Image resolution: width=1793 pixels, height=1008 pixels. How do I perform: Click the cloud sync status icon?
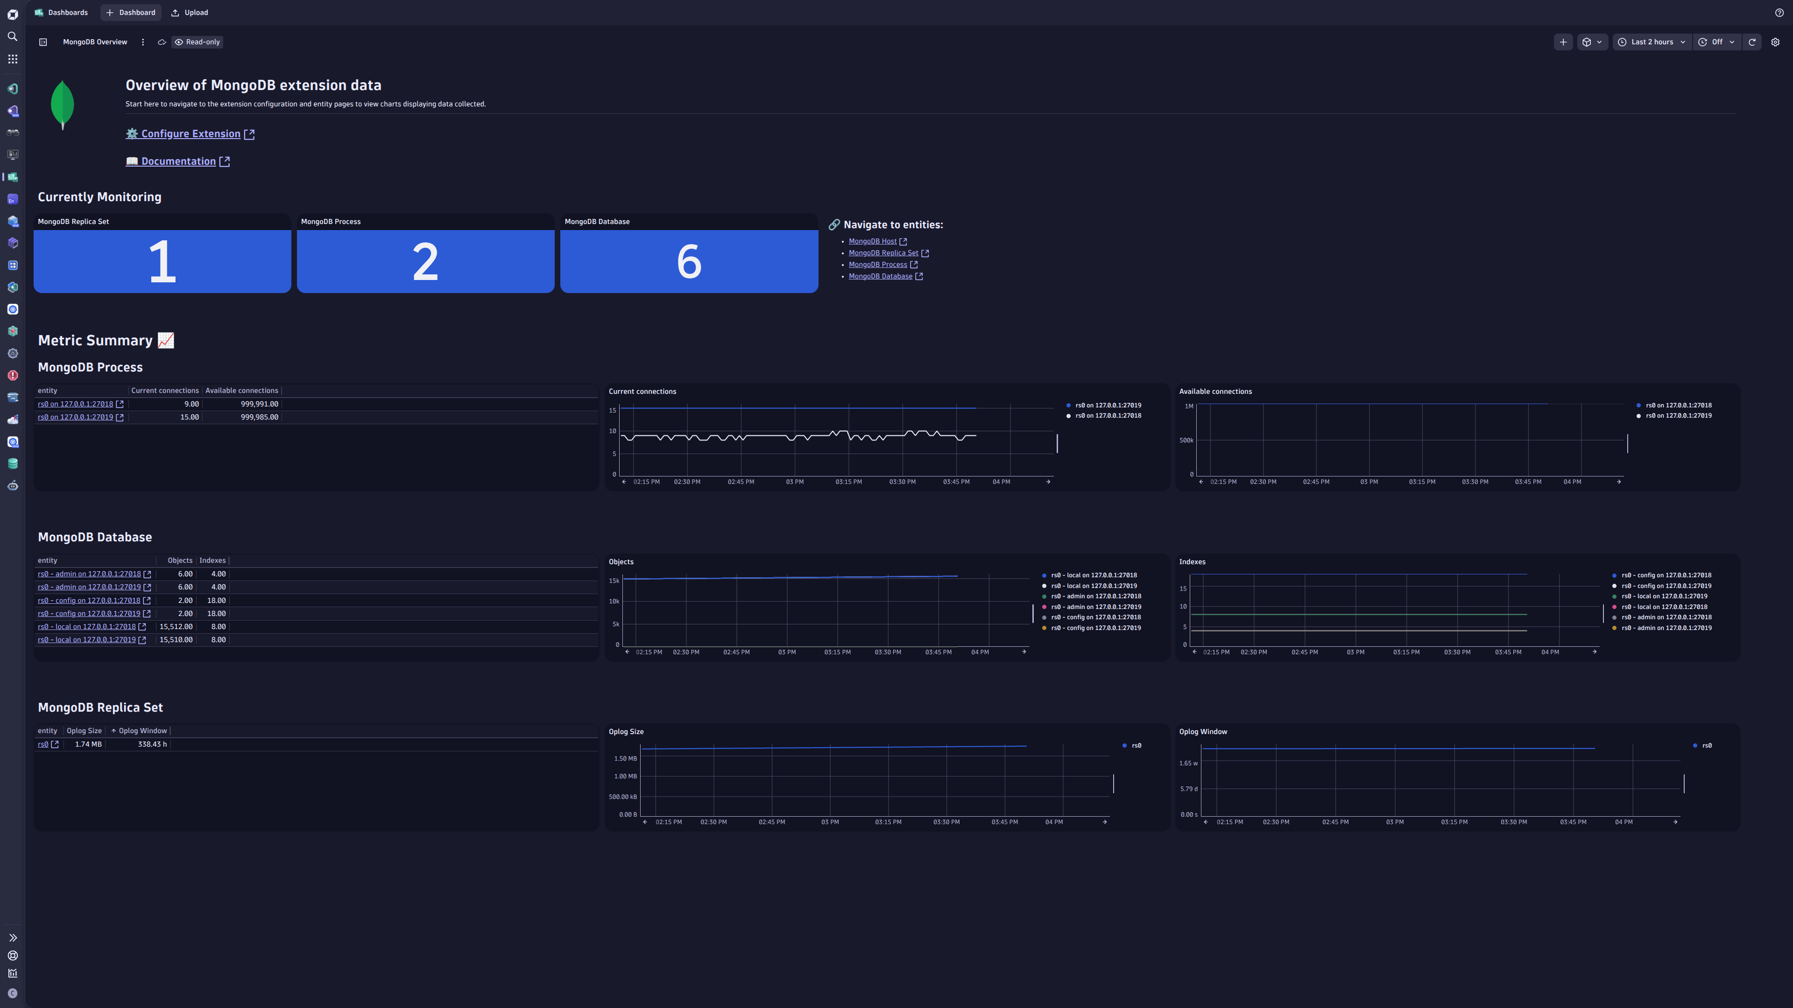tap(162, 42)
